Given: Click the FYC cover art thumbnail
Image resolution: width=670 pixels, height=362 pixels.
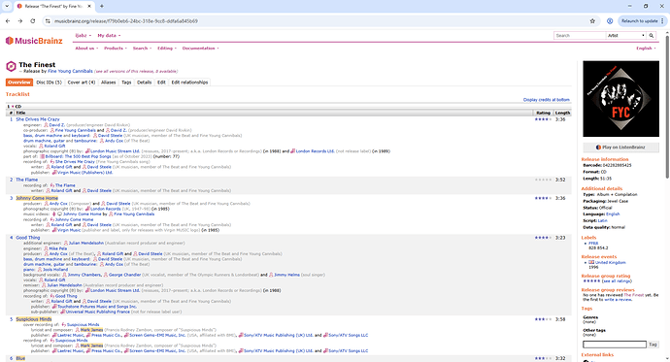Looking at the screenshot, I should click(x=620, y=99).
